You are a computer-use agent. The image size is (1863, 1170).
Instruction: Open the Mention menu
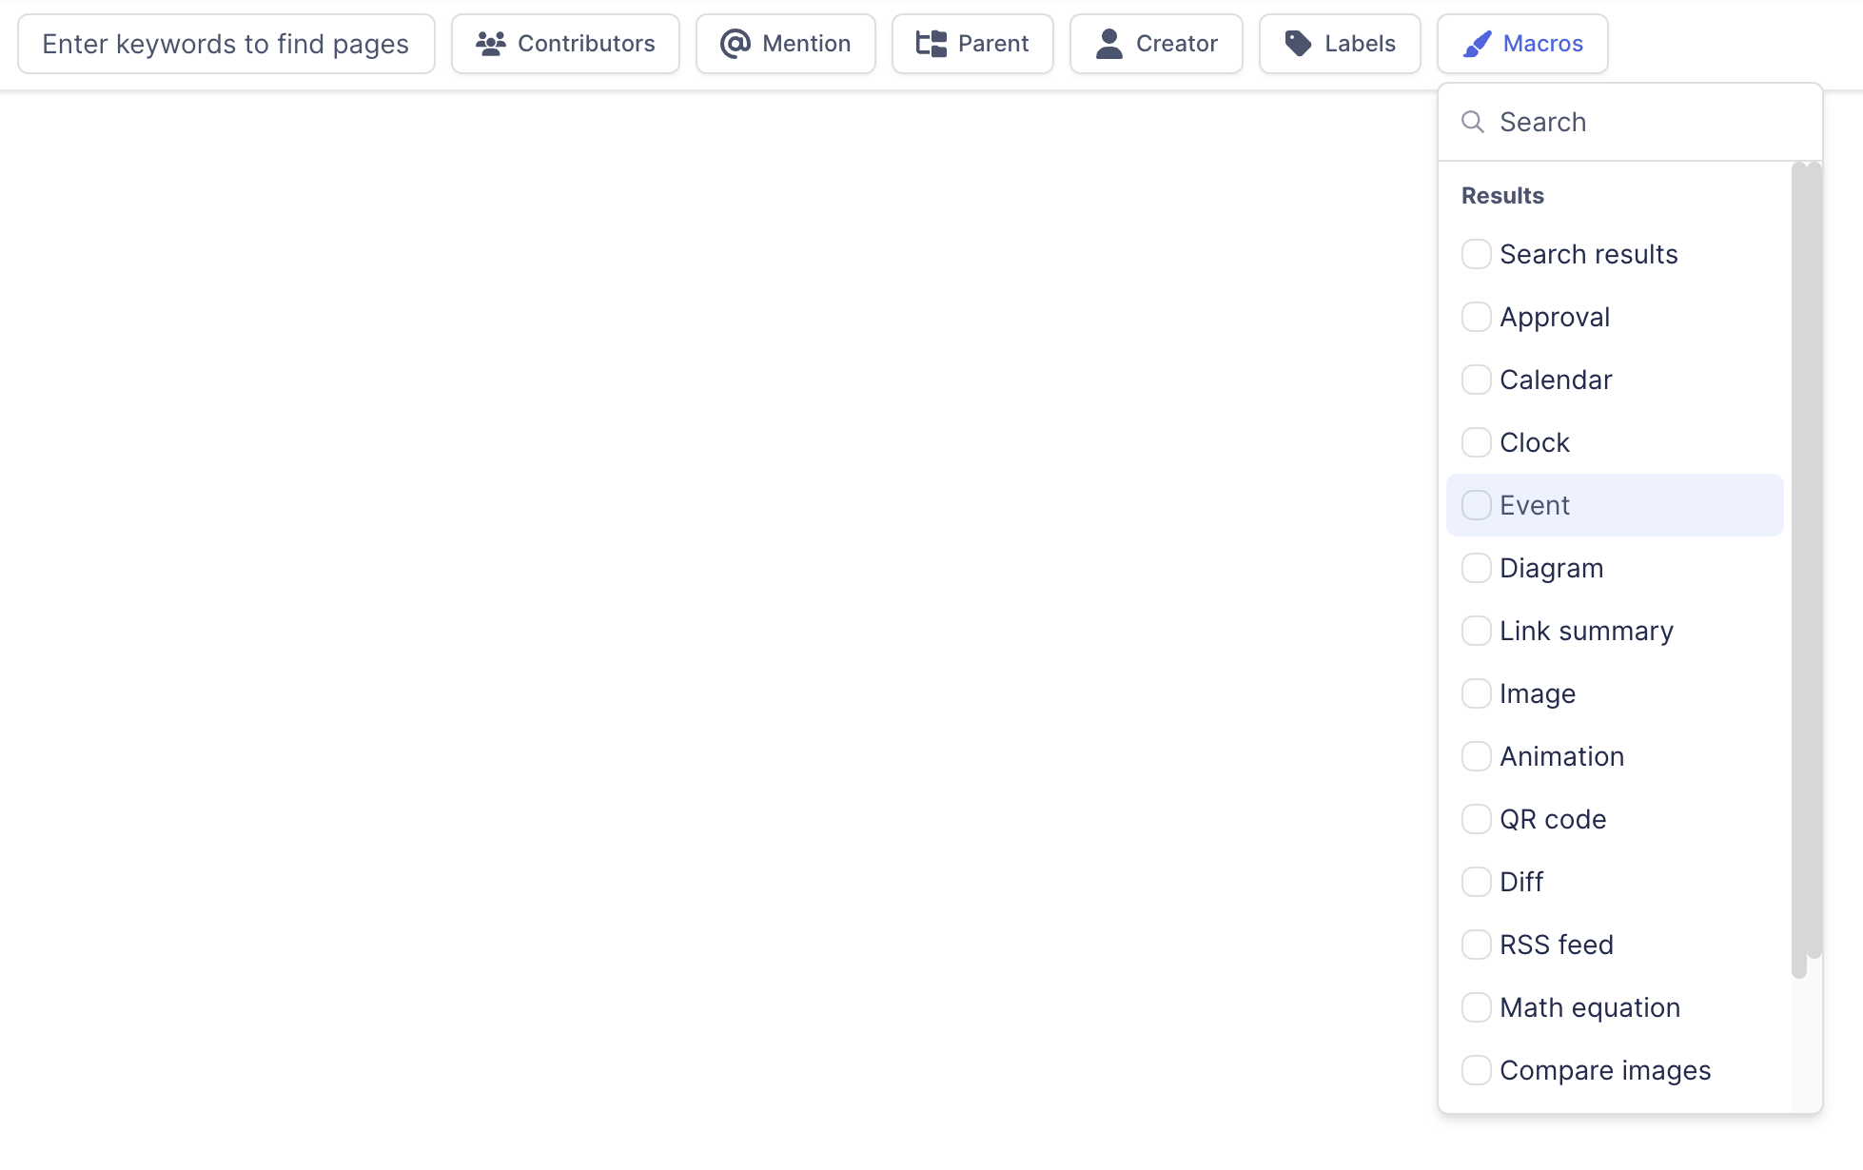click(x=785, y=43)
